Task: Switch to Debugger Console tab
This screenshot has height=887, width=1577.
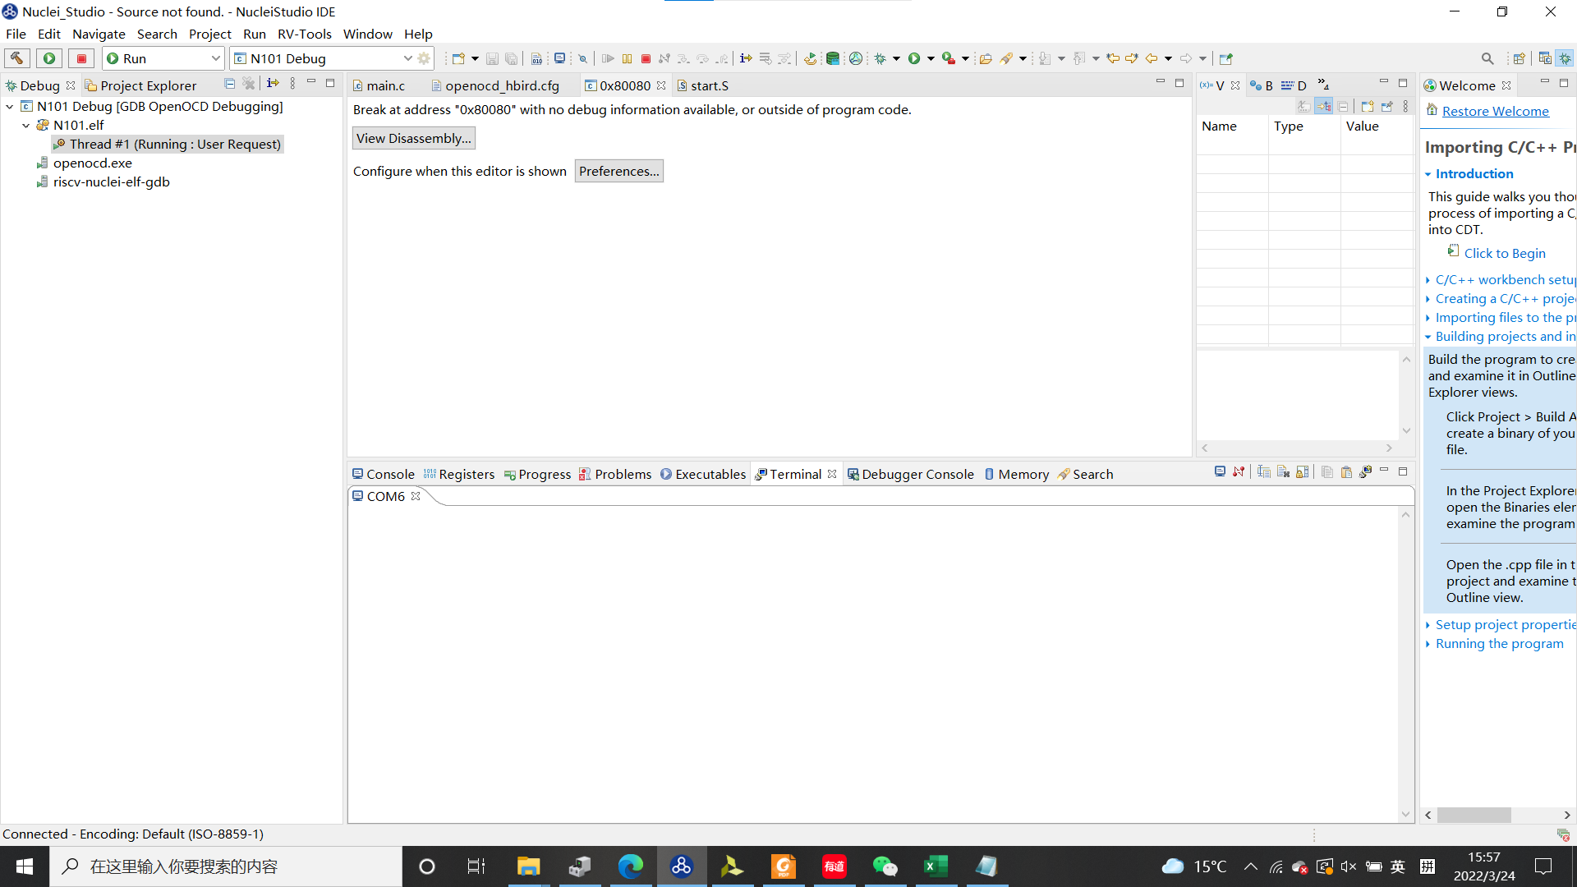Action: tap(910, 473)
